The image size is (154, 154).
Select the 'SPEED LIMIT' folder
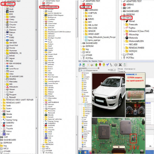click(x=92, y=34)
